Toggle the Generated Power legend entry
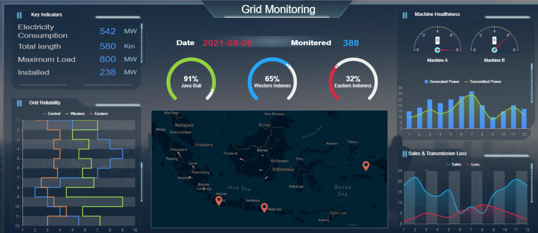This screenshot has height=233, width=538. click(x=442, y=82)
